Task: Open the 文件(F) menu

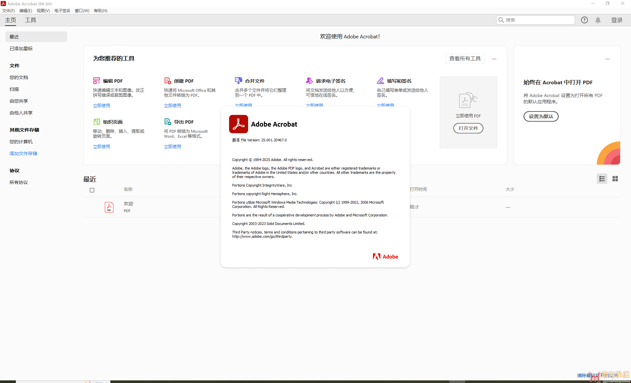Action: (9, 11)
